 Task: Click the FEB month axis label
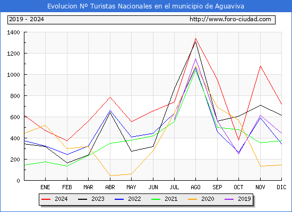[67, 187]
